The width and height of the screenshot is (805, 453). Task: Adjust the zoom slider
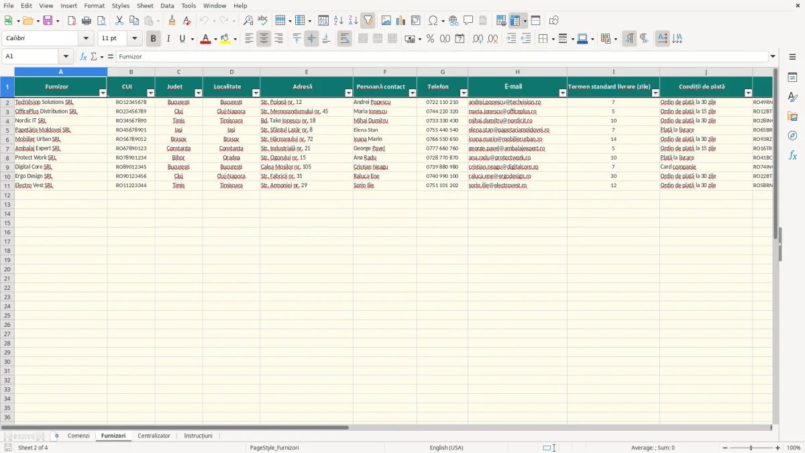751,448
